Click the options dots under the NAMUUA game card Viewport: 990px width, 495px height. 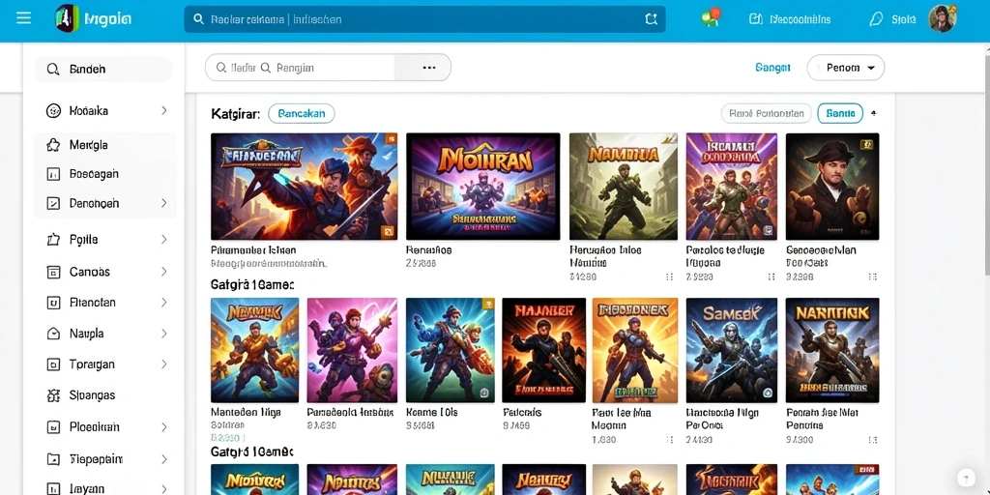[x=669, y=277]
